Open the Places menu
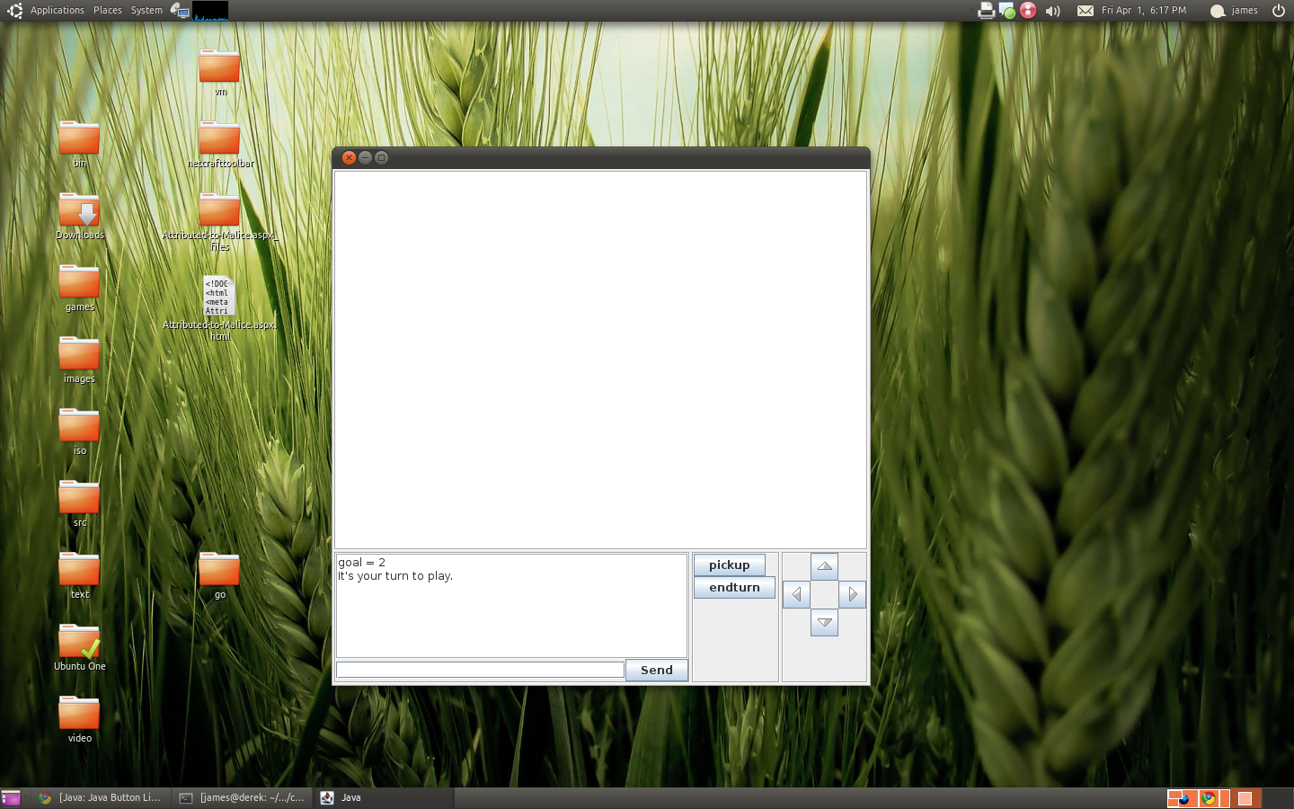1294x809 pixels. pyautogui.click(x=107, y=10)
